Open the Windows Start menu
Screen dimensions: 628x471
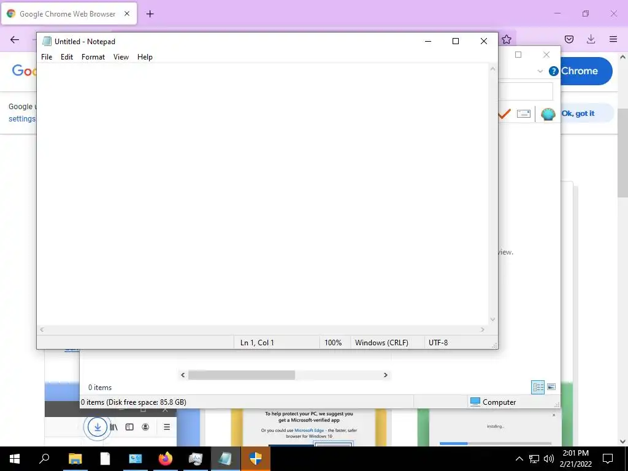[x=15, y=459]
